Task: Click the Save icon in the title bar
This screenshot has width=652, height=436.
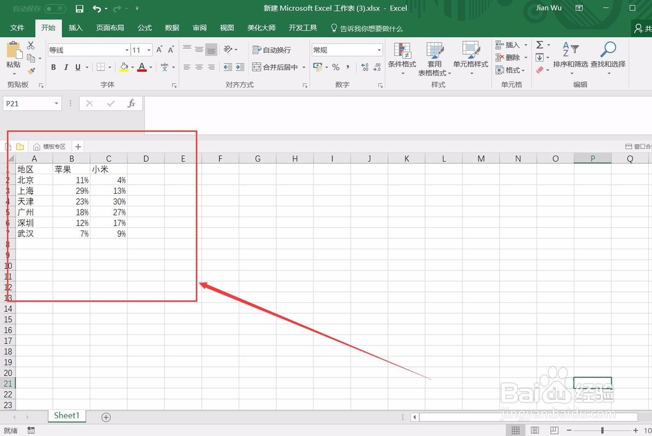Action: (x=80, y=8)
